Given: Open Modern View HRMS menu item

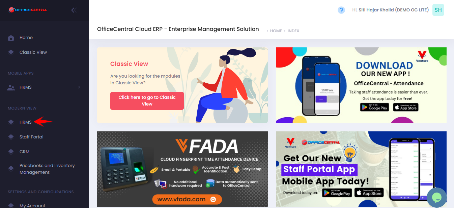Looking at the screenshot, I should (26, 122).
